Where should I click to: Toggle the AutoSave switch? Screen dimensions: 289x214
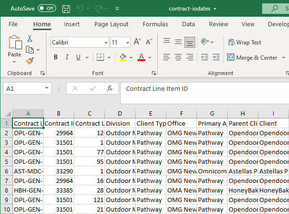coord(47,9)
